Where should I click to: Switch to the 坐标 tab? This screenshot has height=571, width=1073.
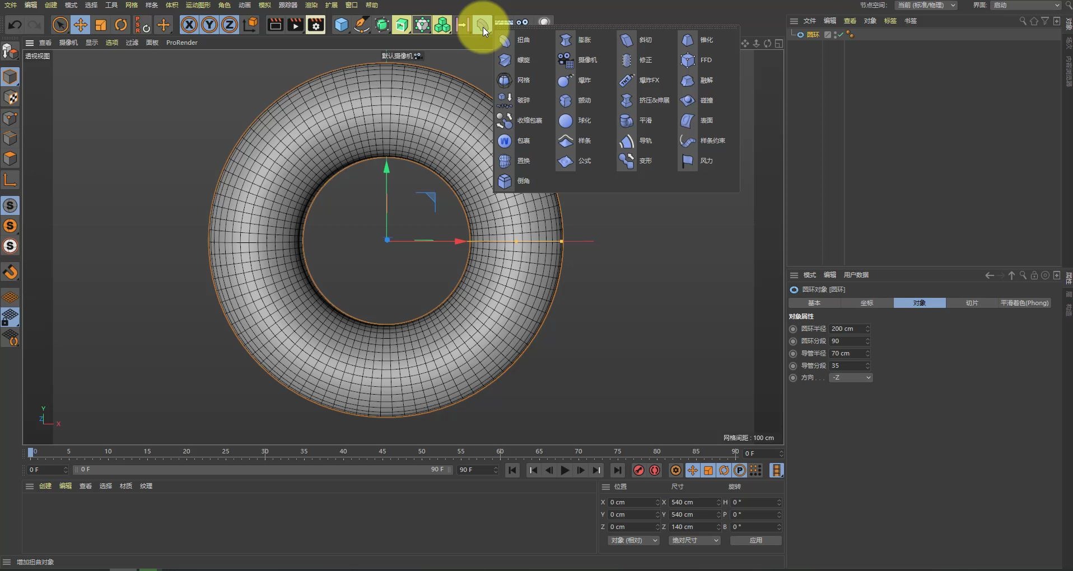pos(867,303)
